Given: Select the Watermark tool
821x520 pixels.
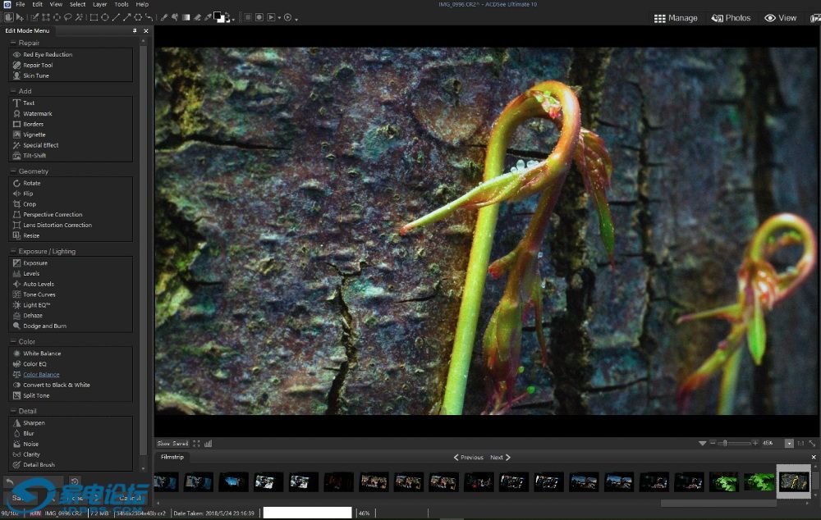Looking at the screenshot, I should (x=37, y=114).
